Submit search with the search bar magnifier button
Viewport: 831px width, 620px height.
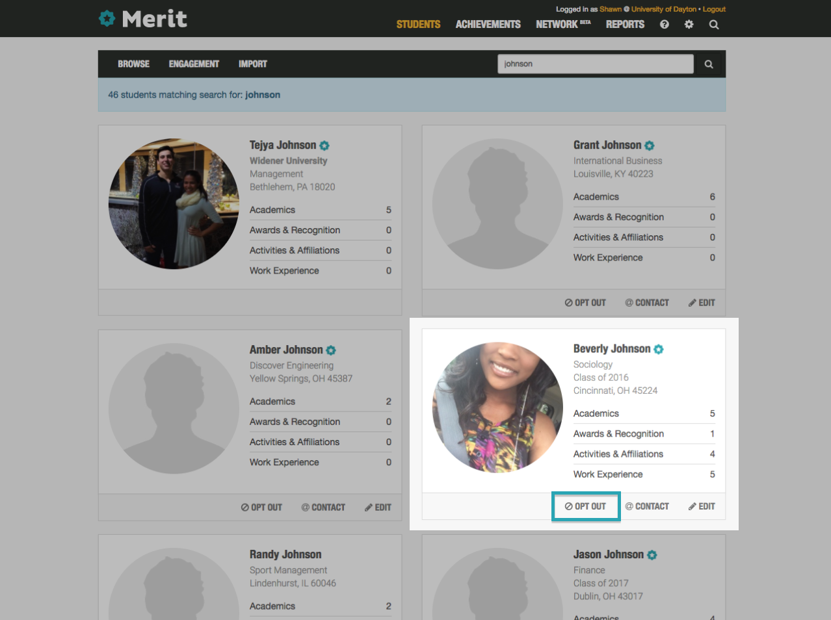tap(709, 64)
